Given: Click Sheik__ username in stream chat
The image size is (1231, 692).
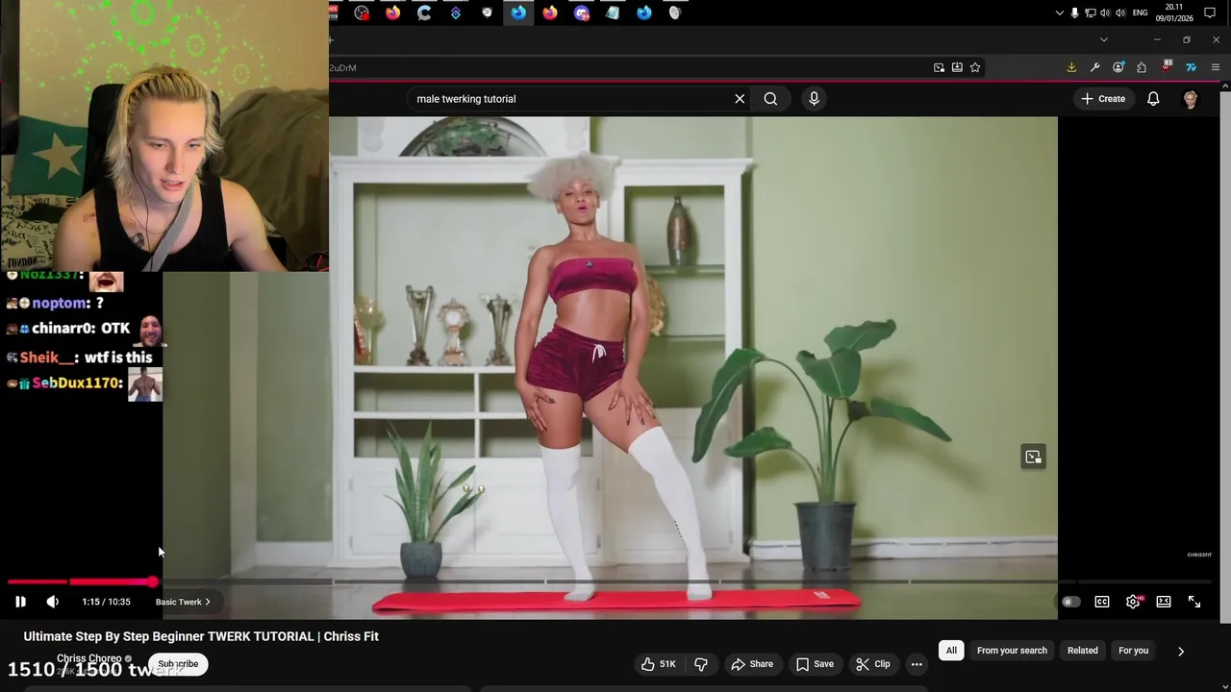Looking at the screenshot, I should tap(48, 358).
